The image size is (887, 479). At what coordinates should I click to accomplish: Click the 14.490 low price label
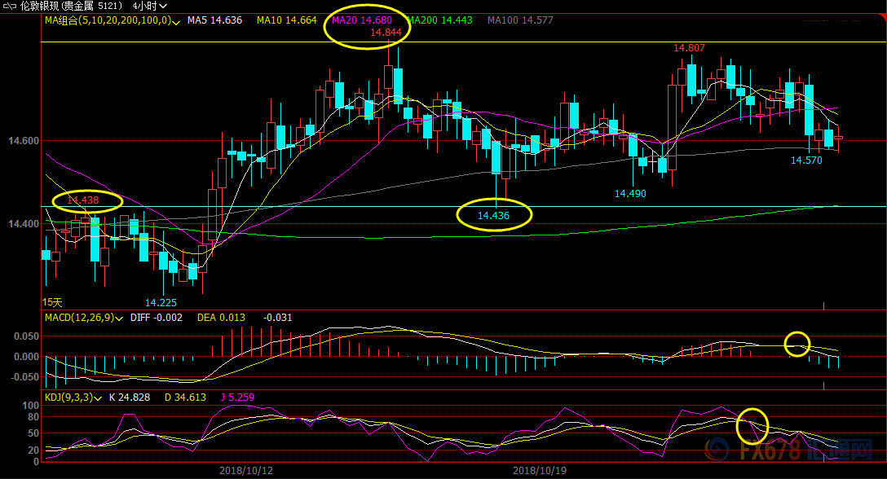click(630, 194)
